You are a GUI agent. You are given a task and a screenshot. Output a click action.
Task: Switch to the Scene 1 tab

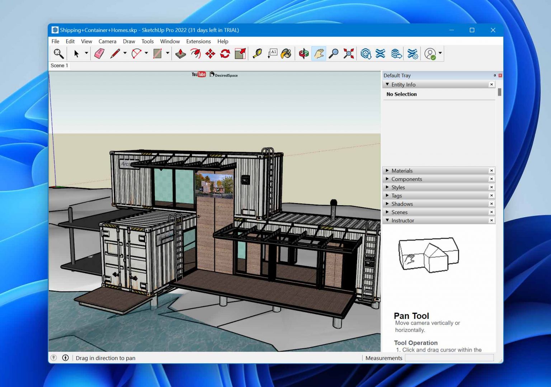tap(59, 66)
